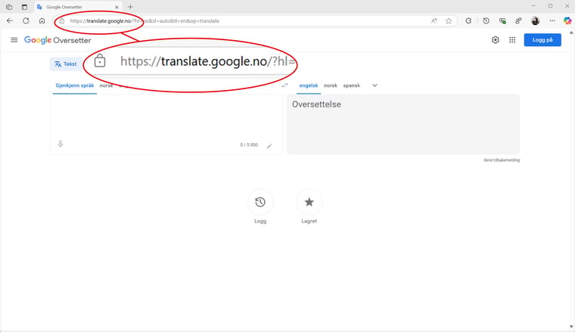Reload the page with the refresh icon
The height and width of the screenshot is (332, 575).
pos(26,21)
